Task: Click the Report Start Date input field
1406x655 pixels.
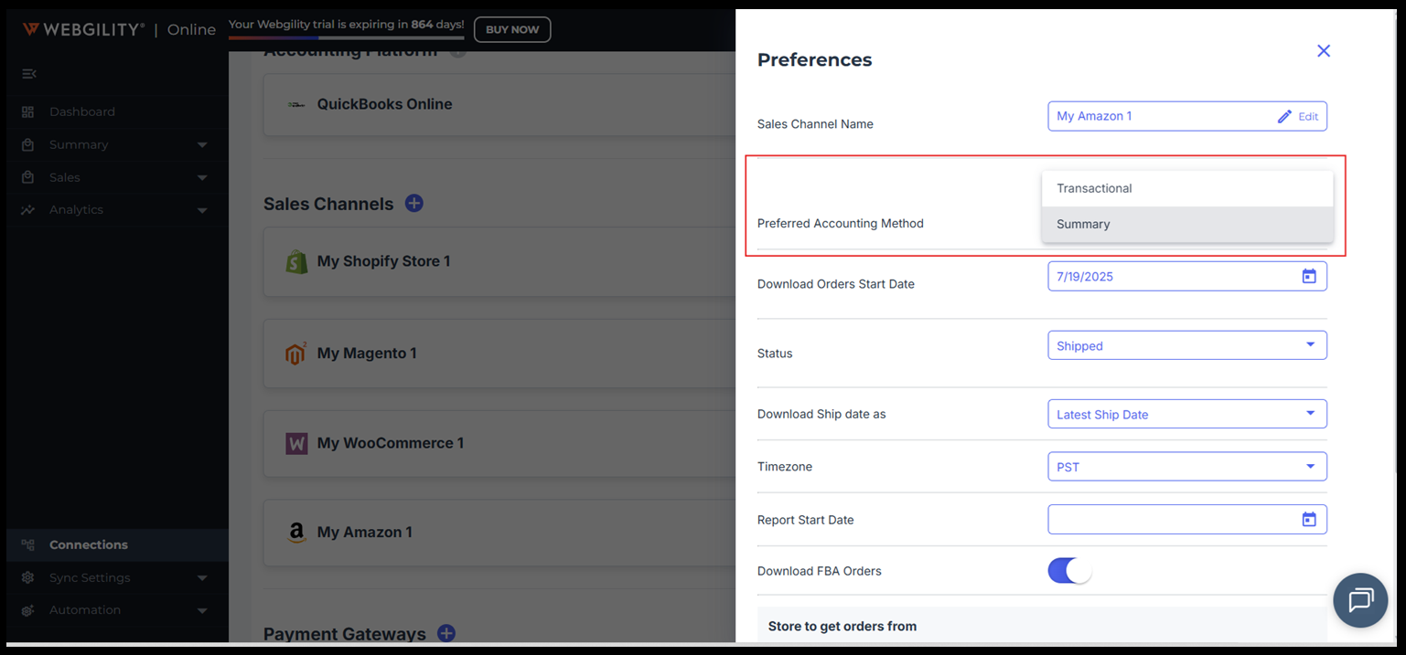Action: (x=1186, y=519)
